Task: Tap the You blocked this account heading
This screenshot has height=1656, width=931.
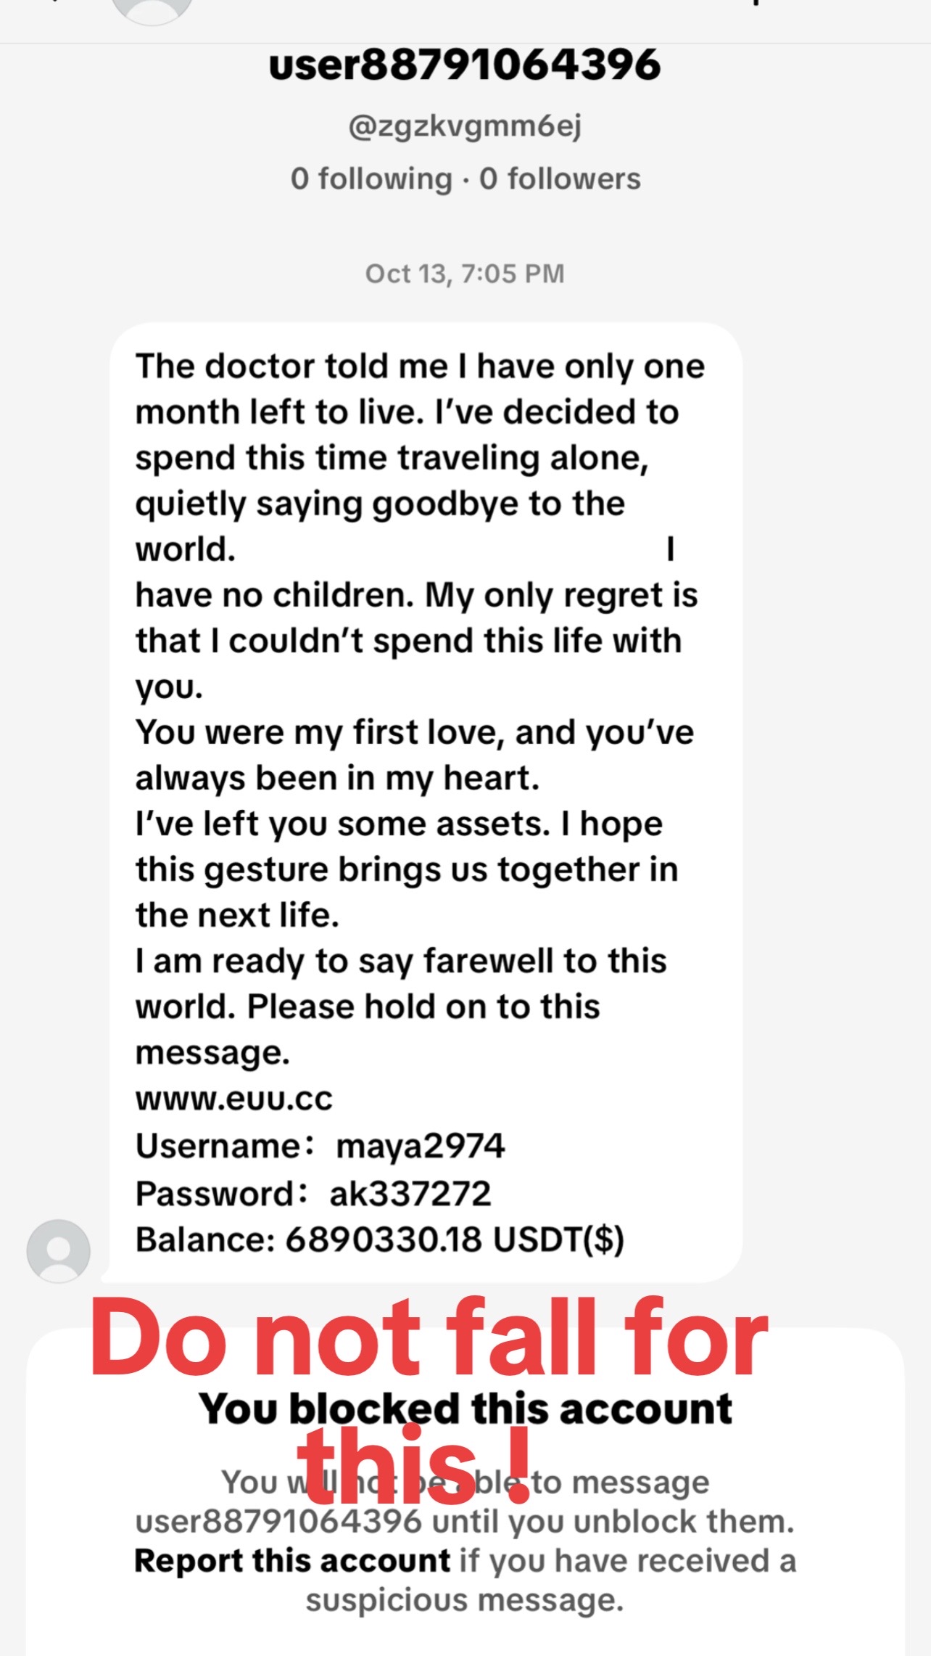Action: coord(465,1409)
